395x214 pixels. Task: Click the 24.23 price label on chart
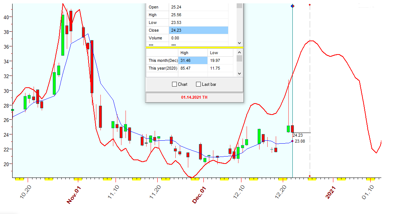pos(298,135)
